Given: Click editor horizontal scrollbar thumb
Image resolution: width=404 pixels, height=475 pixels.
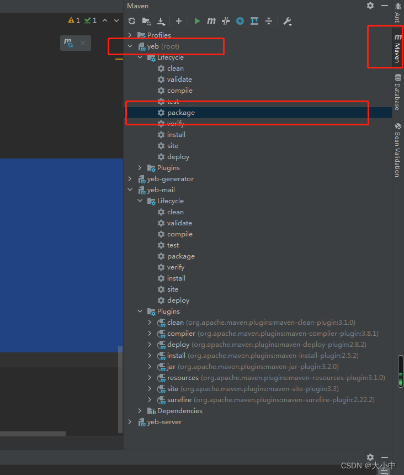Looking at the screenshot, I should [33, 434].
